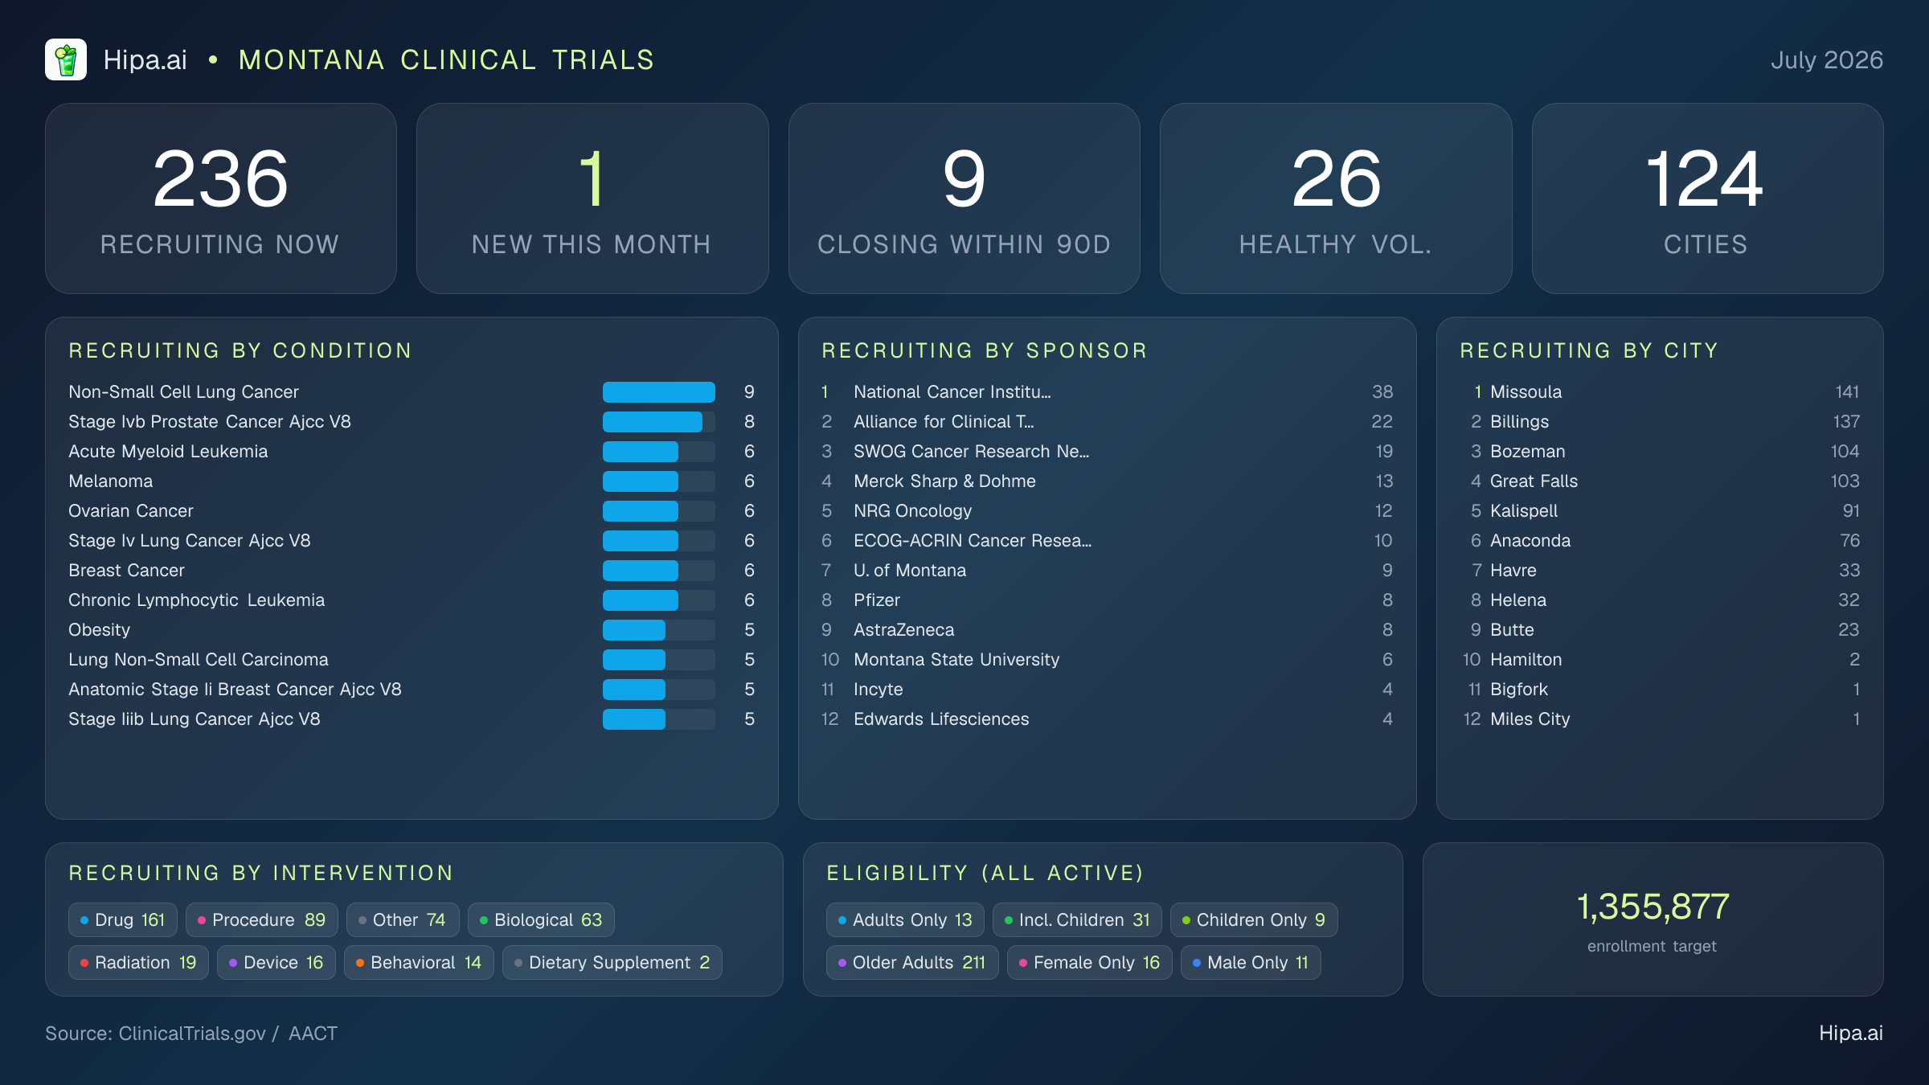1929x1085 pixels.
Task: Pick Havre from city list
Action: click(1660, 571)
